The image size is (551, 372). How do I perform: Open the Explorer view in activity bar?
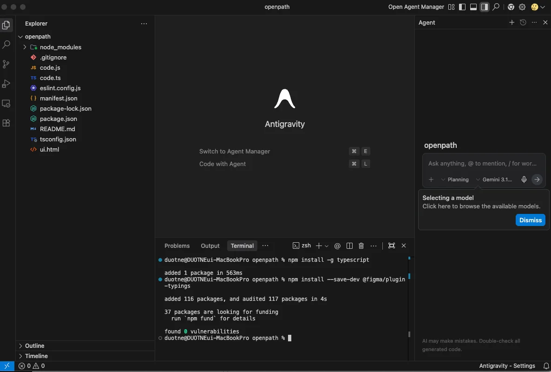(x=6, y=25)
